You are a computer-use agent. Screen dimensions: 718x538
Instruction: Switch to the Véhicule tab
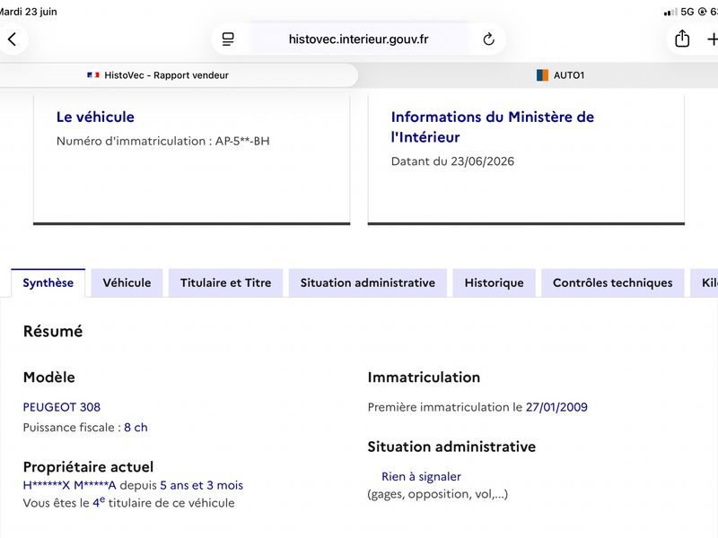coord(127,282)
